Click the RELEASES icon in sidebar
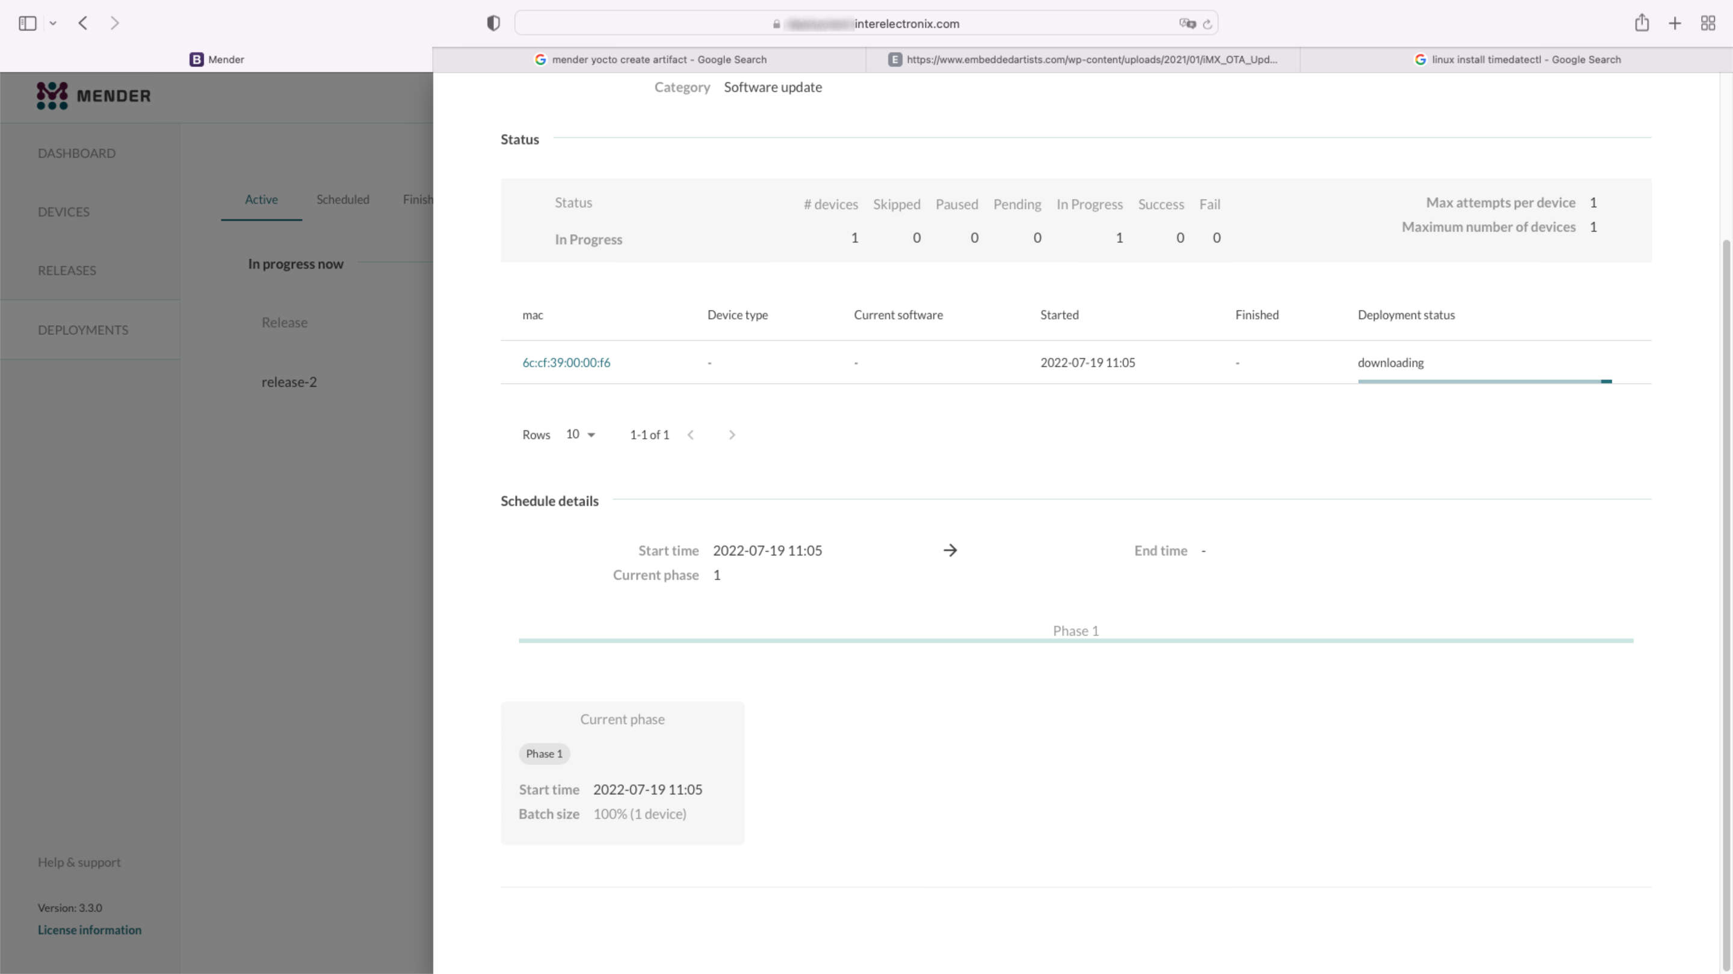The image size is (1733, 974). pyautogui.click(x=67, y=270)
